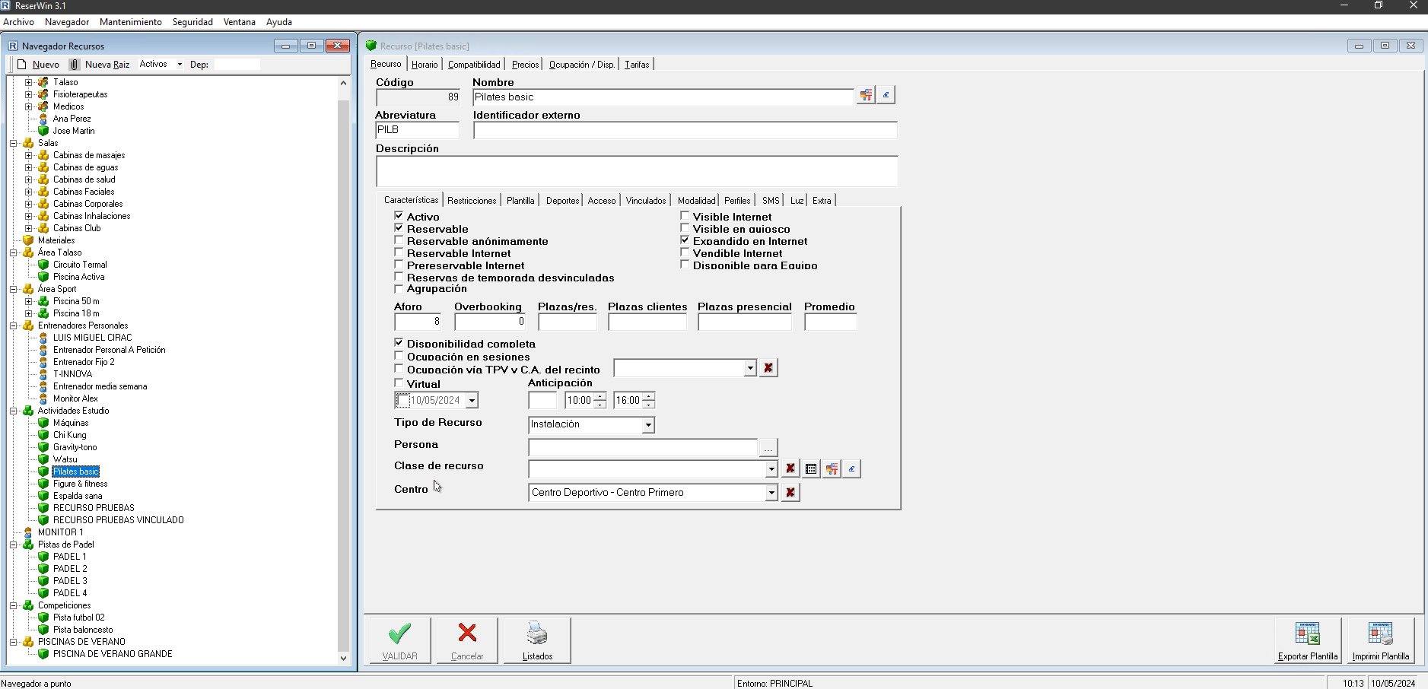Viewport: 1428px width, 689px height.
Task: Click the VALIDAR green checkmark button
Action: point(400,640)
